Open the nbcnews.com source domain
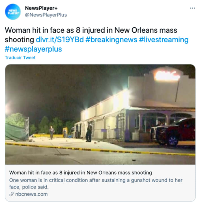 click(31, 194)
